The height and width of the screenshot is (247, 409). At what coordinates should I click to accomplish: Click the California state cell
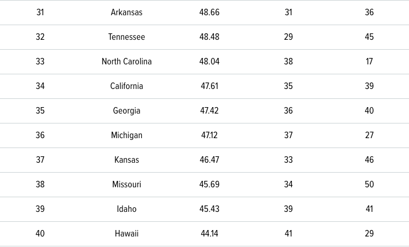(127, 86)
